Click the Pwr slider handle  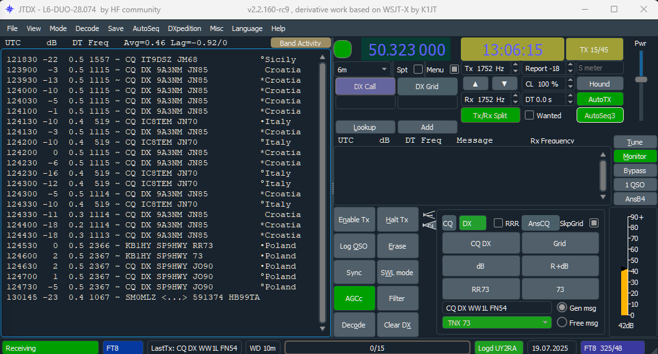click(x=641, y=79)
